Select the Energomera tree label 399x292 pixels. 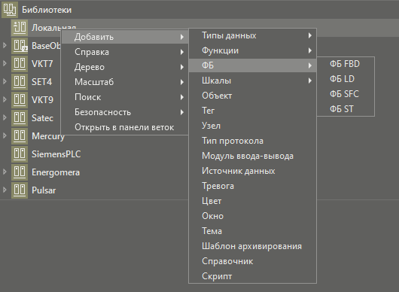(x=56, y=172)
